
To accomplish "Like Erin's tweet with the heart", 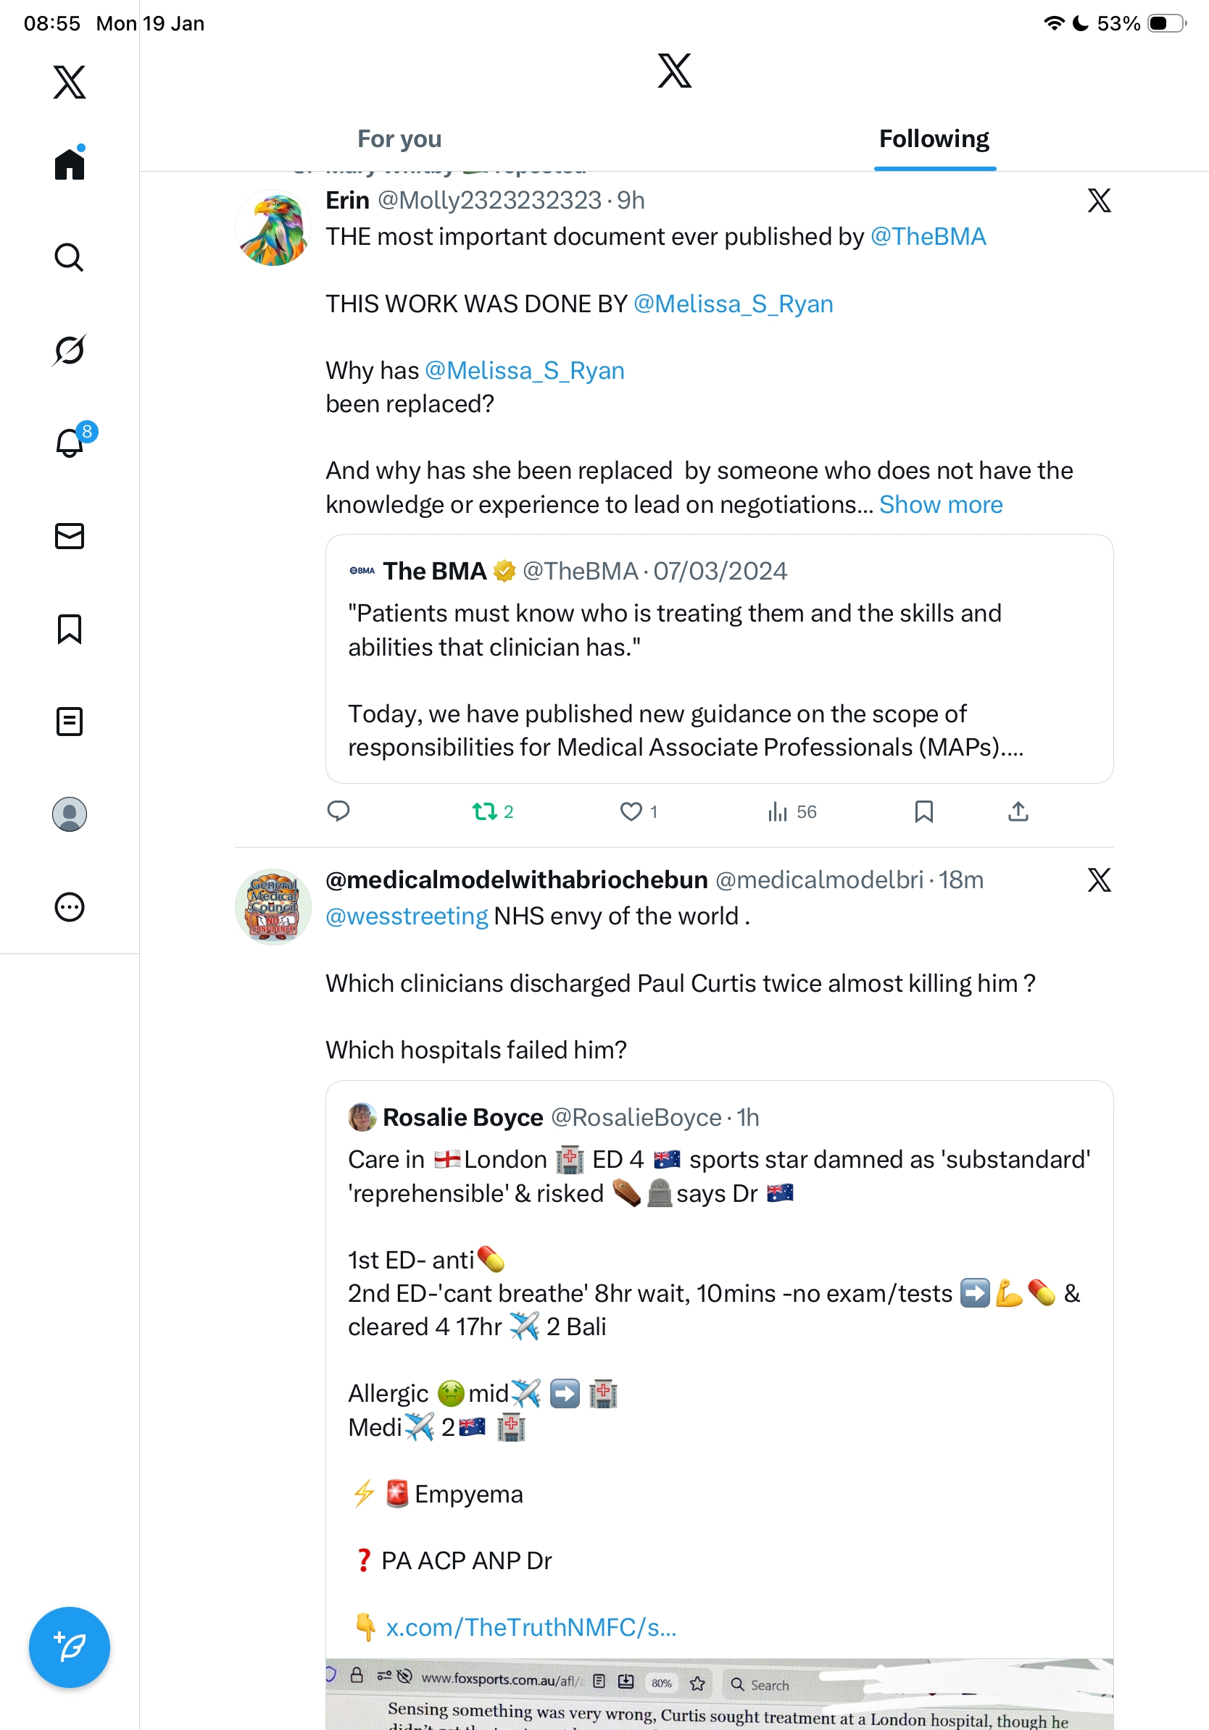I will [x=631, y=811].
